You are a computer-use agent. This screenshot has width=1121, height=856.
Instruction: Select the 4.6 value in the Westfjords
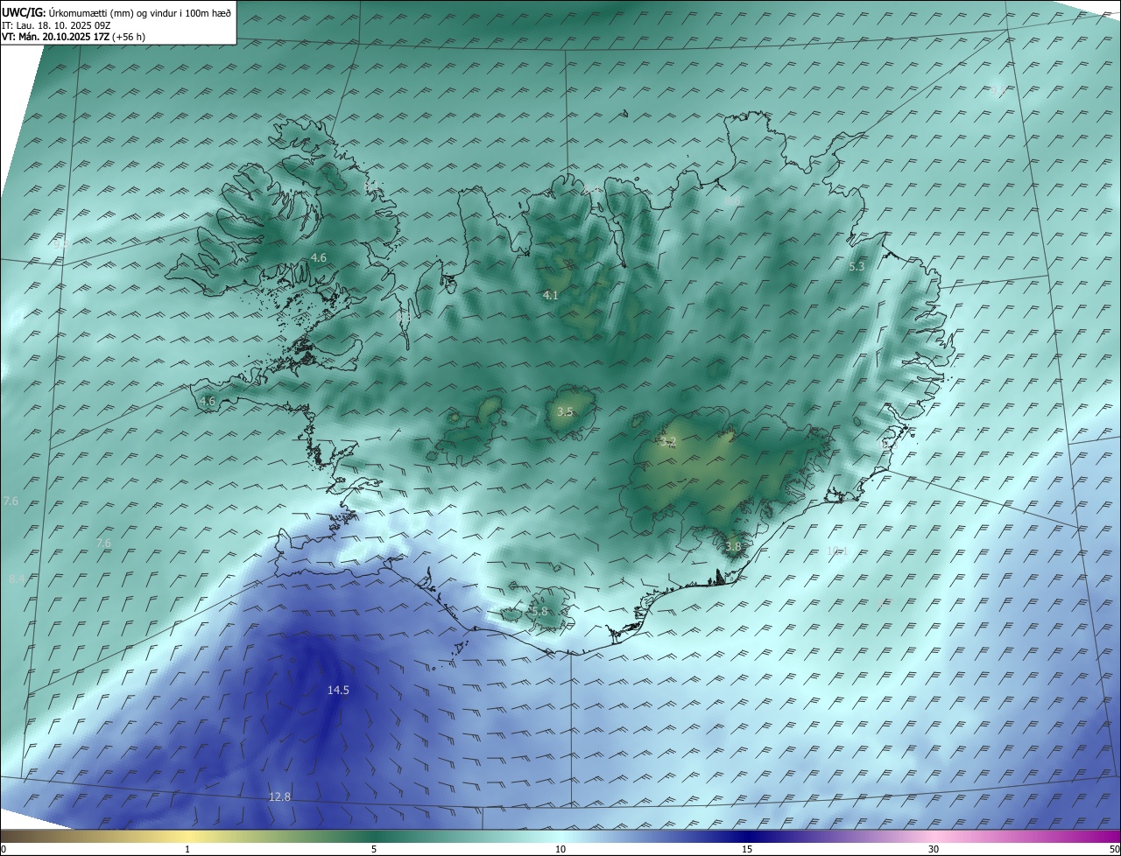[318, 257]
